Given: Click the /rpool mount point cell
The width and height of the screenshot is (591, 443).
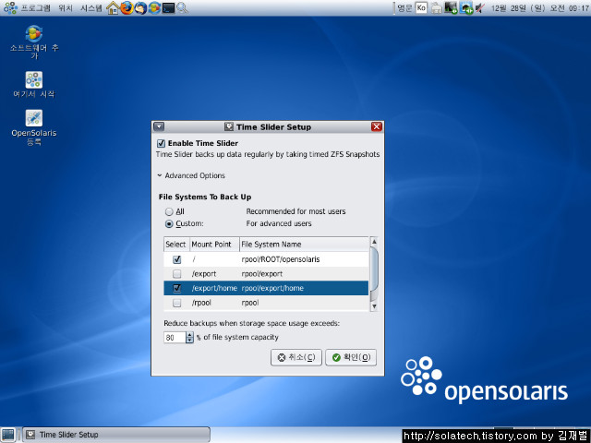Looking at the screenshot, I should pyautogui.click(x=201, y=303).
